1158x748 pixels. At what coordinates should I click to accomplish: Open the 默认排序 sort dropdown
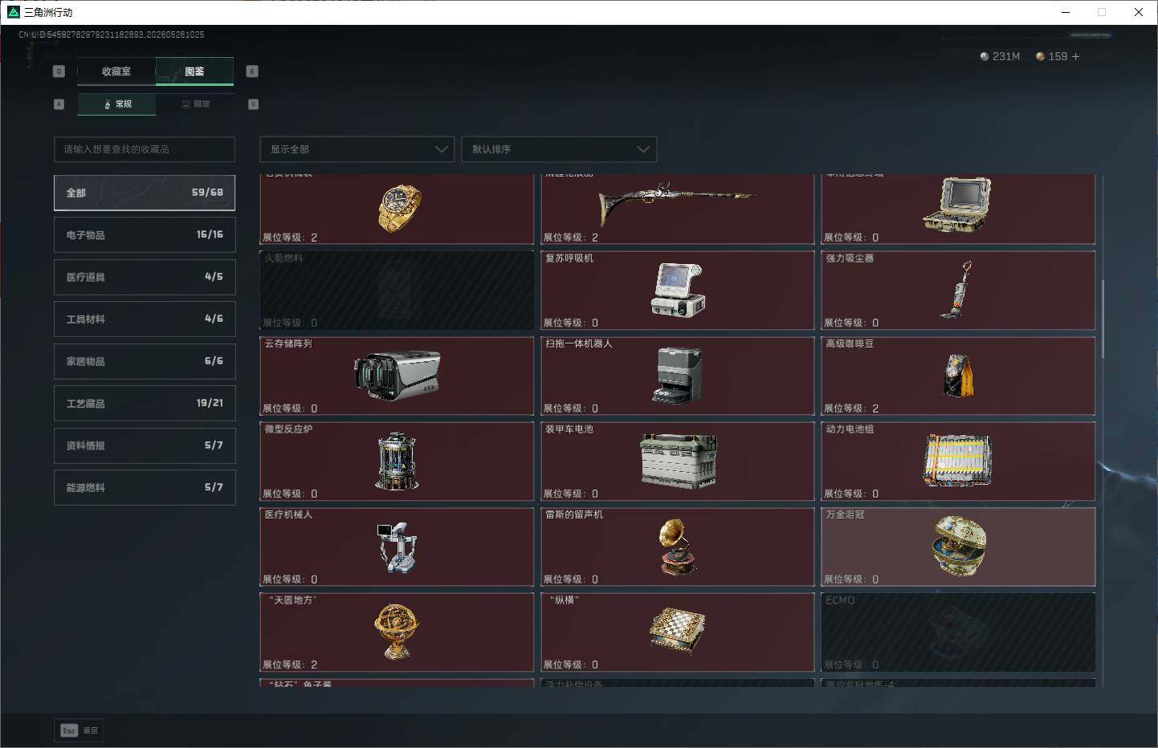tap(559, 149)
